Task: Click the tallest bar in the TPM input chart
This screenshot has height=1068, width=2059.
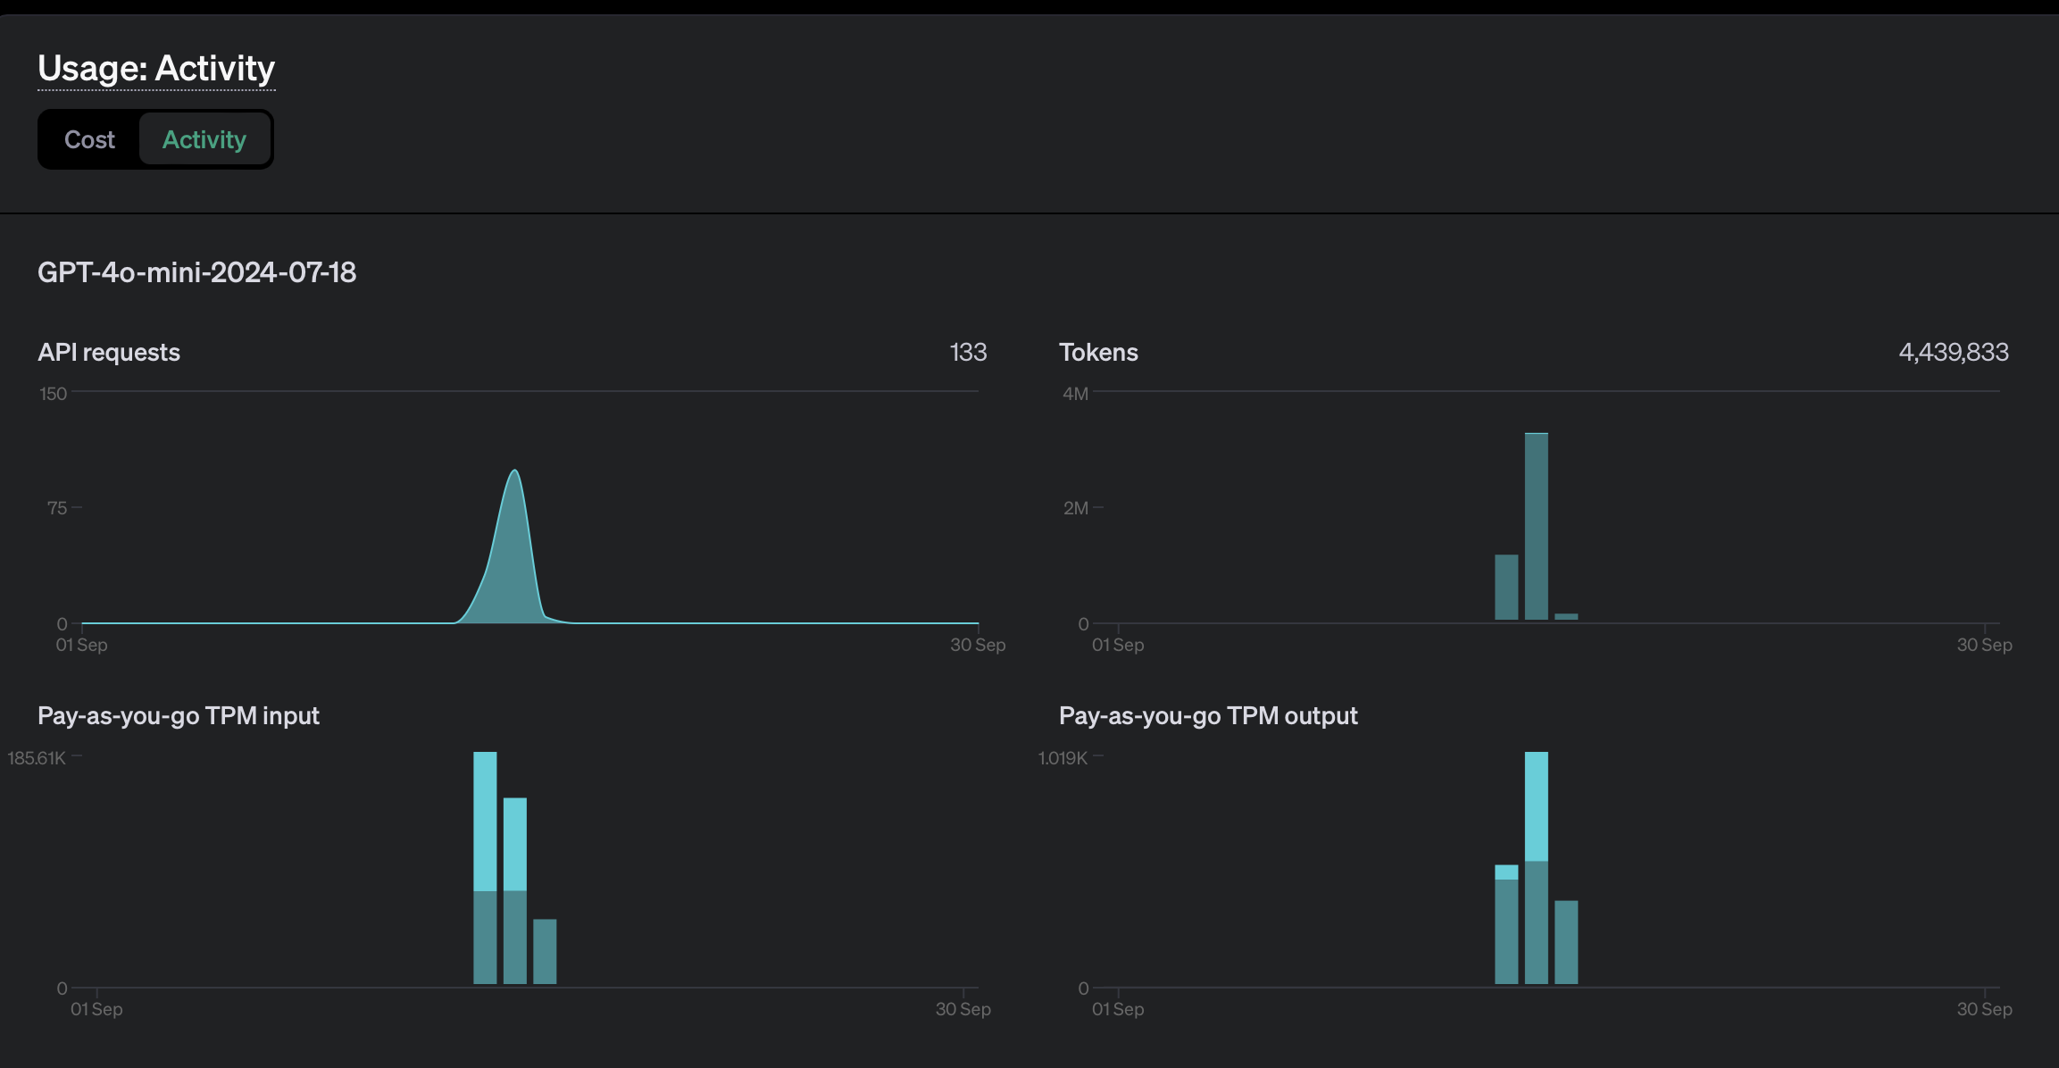Action: pyautogui.click(x=485, y=866)
